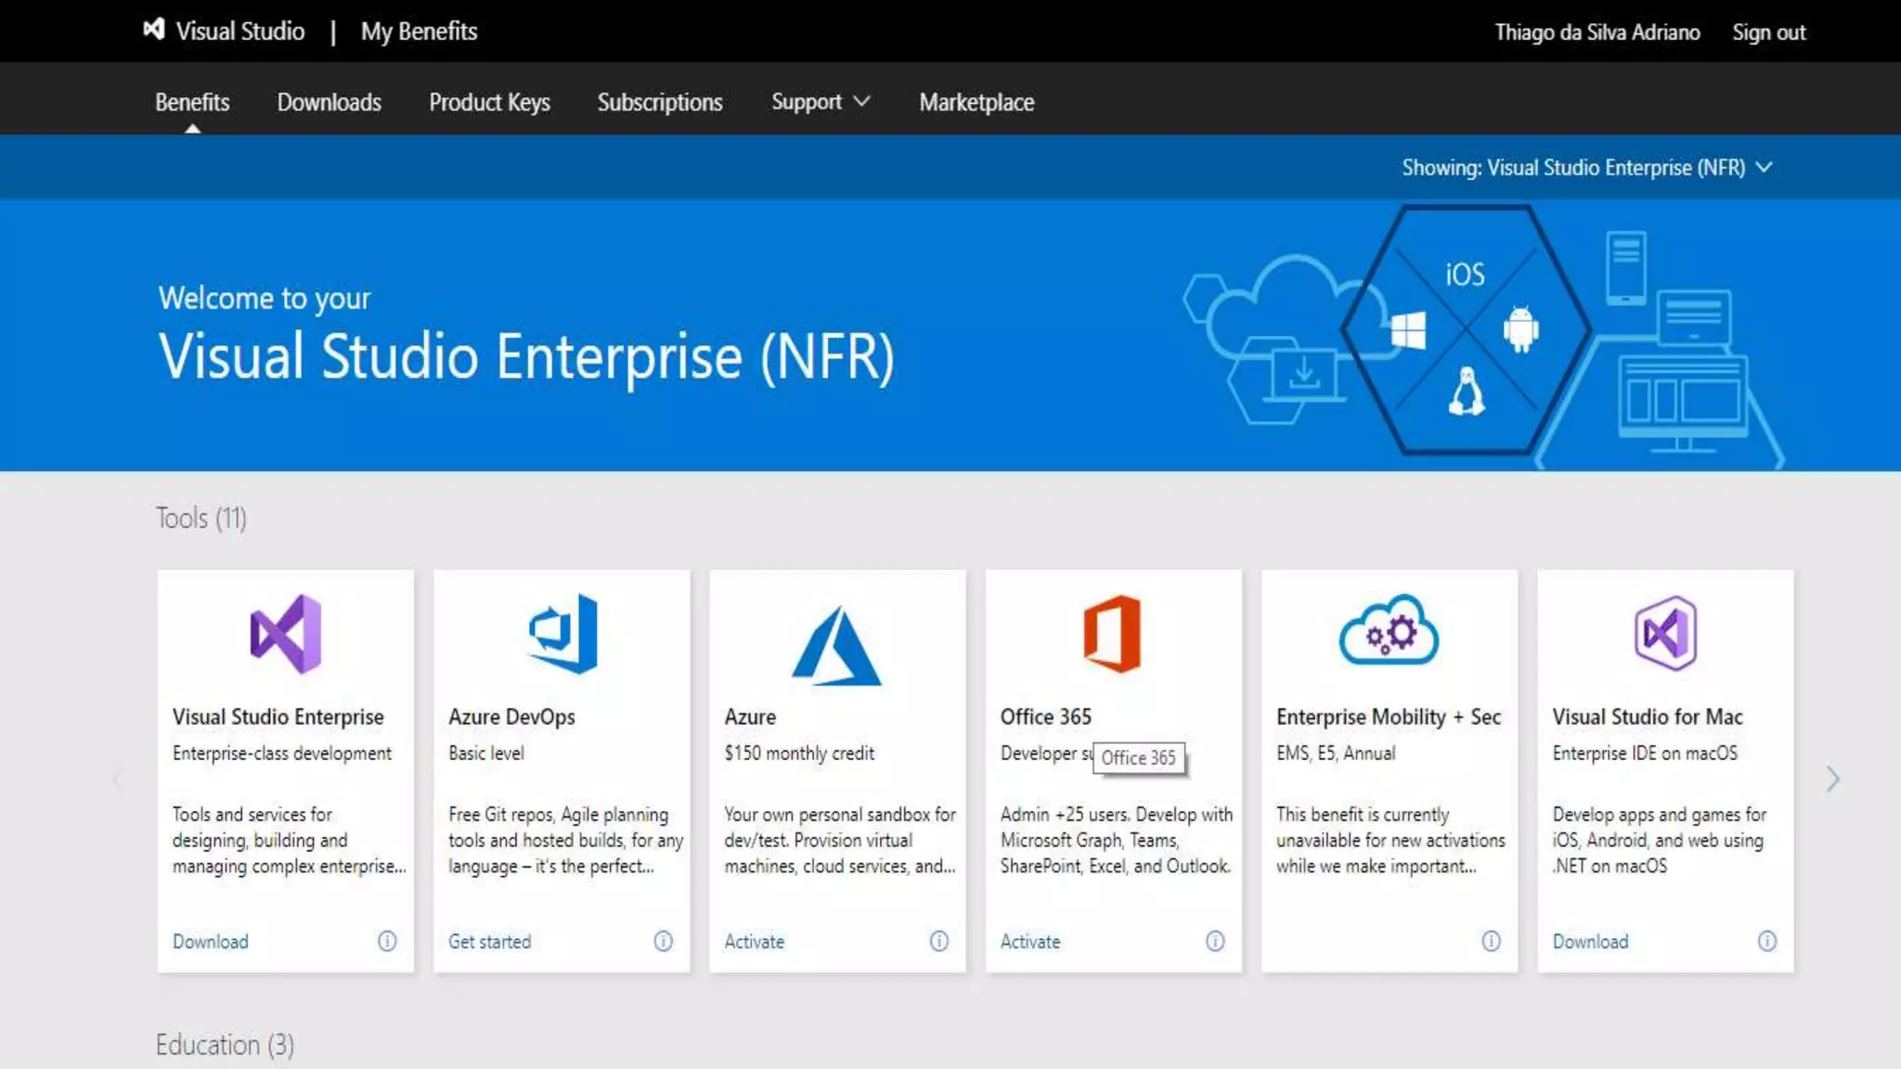Click the Visual Studio Enterprise purple icon
Viewport: 1901px width, 1069px height.
point(286,634)
